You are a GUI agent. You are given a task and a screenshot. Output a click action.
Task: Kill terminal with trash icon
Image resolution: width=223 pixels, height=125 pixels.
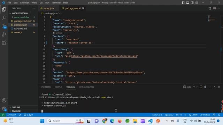coord(205,87)
